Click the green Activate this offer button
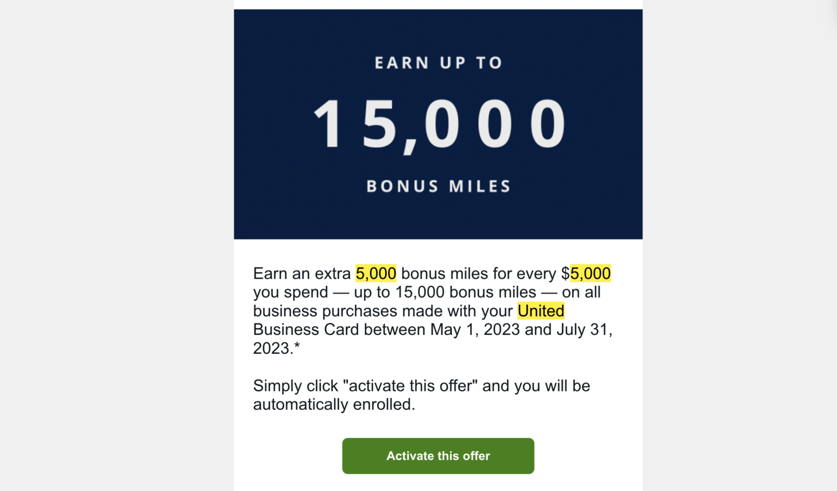 tap(438, 456)
